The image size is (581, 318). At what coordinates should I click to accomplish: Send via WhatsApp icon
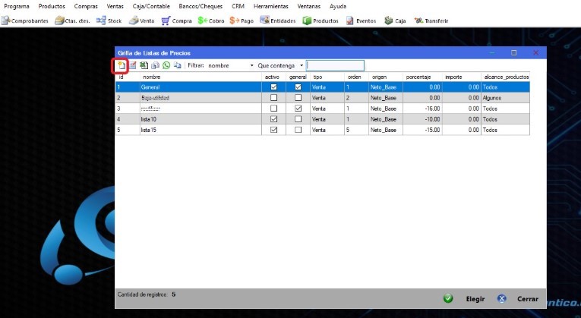[x=166, y=65]
